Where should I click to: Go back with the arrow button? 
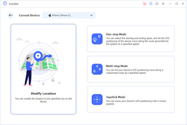[11, 15]
